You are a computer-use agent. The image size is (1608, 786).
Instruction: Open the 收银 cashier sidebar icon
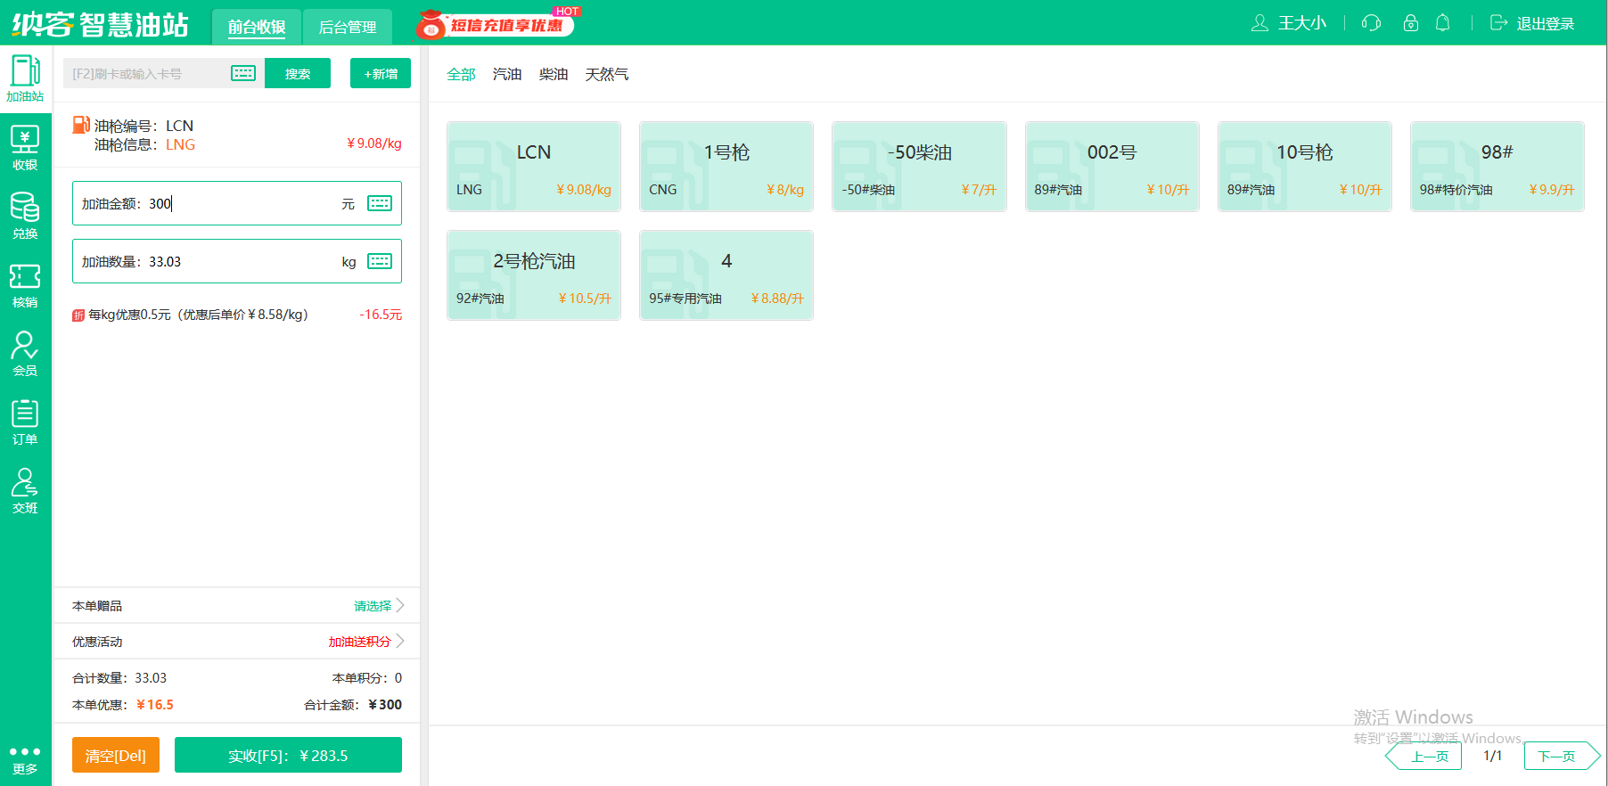click(x=25, y=148)
